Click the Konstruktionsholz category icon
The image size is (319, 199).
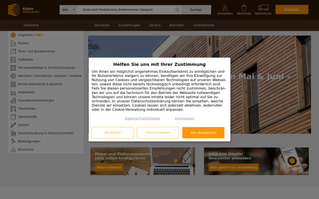pyautogui.click(x=13, y=84)
